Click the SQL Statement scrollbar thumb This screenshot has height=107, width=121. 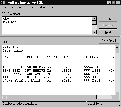(x=95, y=23)
